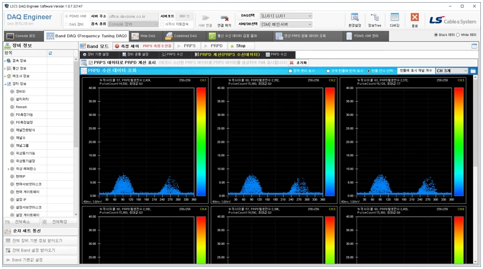Select the PDMS 서버 radio button

(x=66, y=16)
